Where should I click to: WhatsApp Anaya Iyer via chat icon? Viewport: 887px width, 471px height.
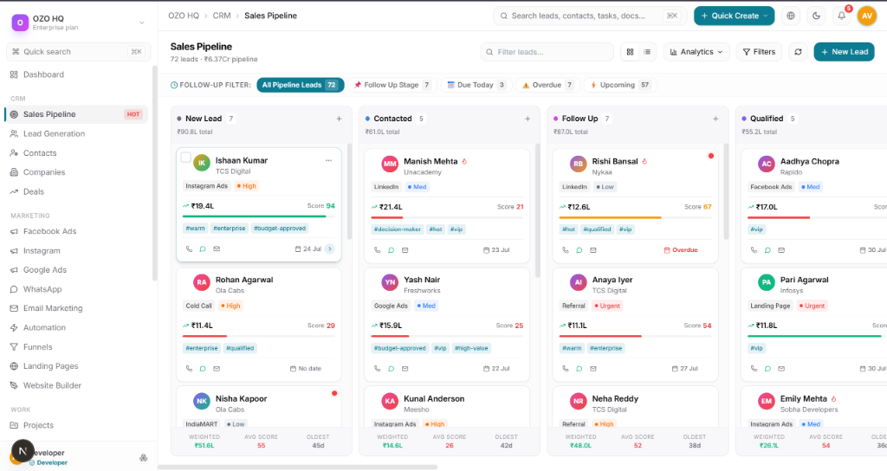pyautogui.click(x=579, y=369)
